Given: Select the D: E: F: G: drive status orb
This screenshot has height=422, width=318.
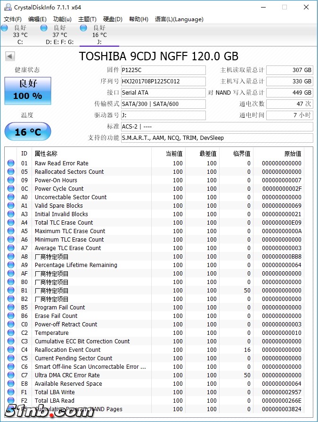Looking at the screenshot, I should point(44,28).
